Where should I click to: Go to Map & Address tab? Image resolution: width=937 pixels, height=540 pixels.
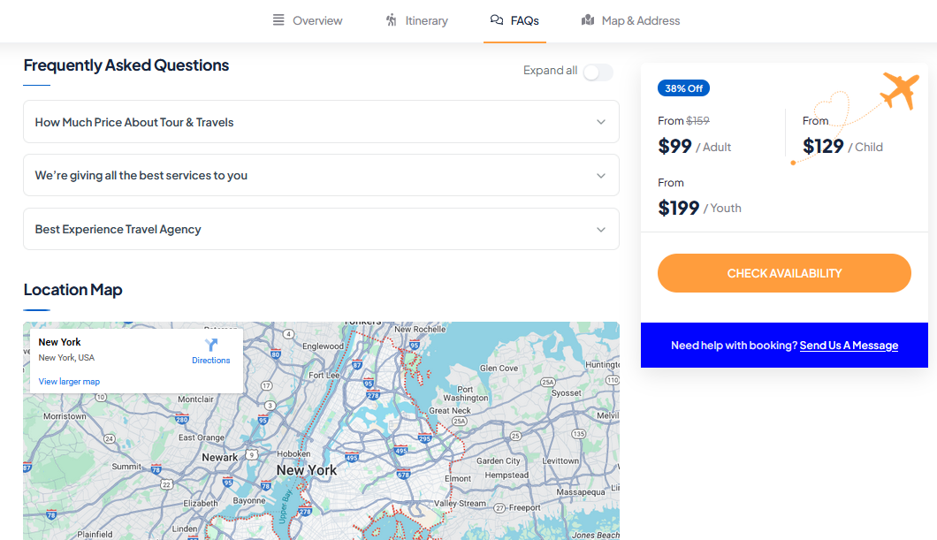click(631, 21)
